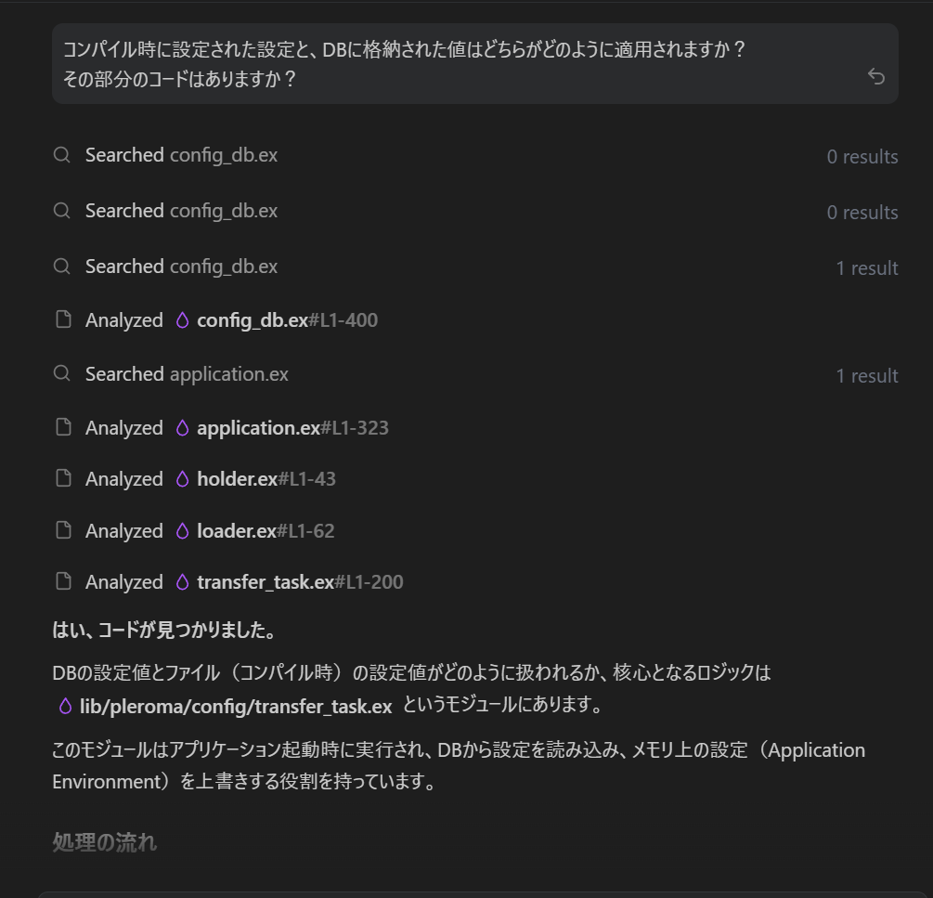933x898 pixels.
Task: Click the Japanese user message bubble text
Action: 404,63
